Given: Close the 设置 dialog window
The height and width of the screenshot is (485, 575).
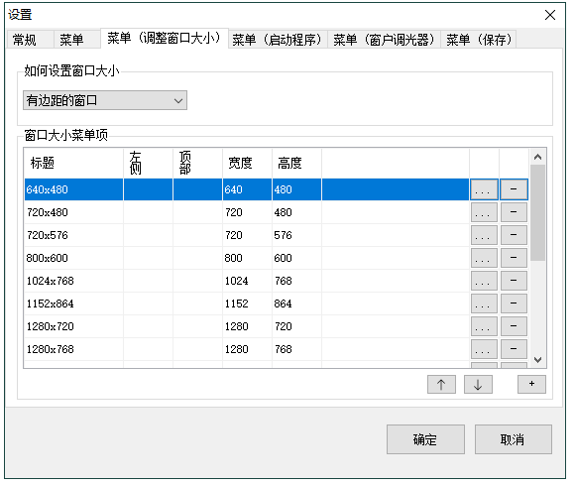Looking at the screenshot, I should 550,15.
